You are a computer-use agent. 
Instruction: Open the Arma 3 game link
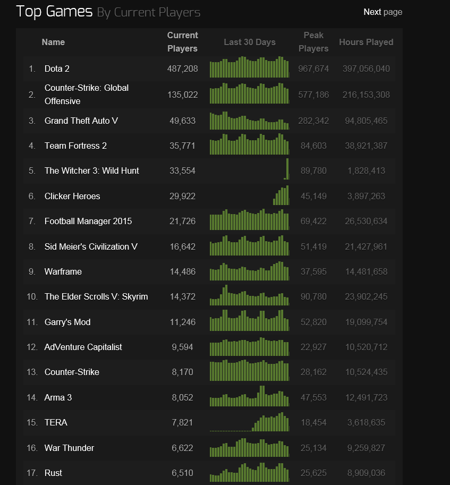[58, 397]
